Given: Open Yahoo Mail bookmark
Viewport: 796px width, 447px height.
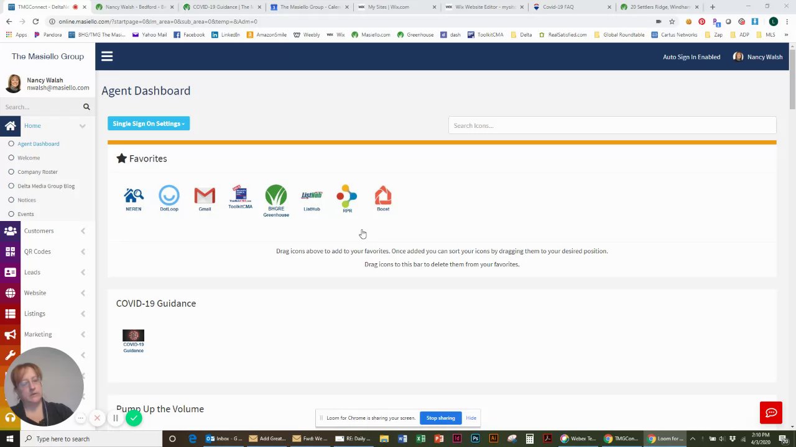Looking at the screenshot, I should [149, 35].
